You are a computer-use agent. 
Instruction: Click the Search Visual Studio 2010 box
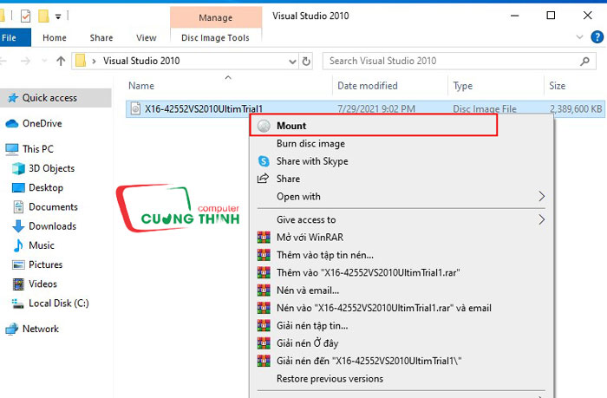click(459, 61)
